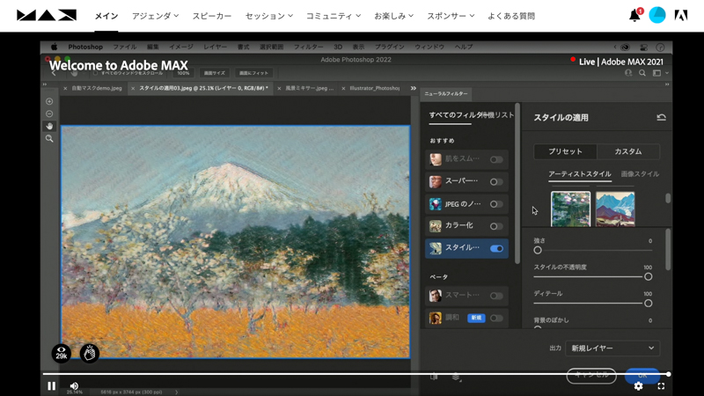Switch to the カスタム tab
This screenshot has width=704, height=396.
[628, 151]
